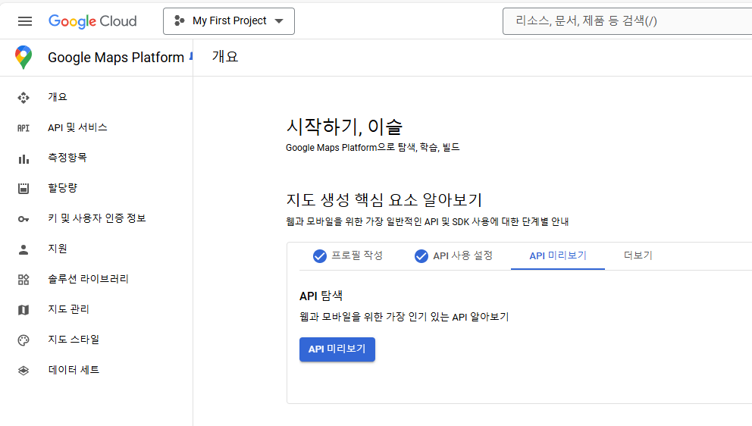752x426 pixels.
Task: Open 솔루션 라이브러리 from sidebar
Action: pos(96,279)
